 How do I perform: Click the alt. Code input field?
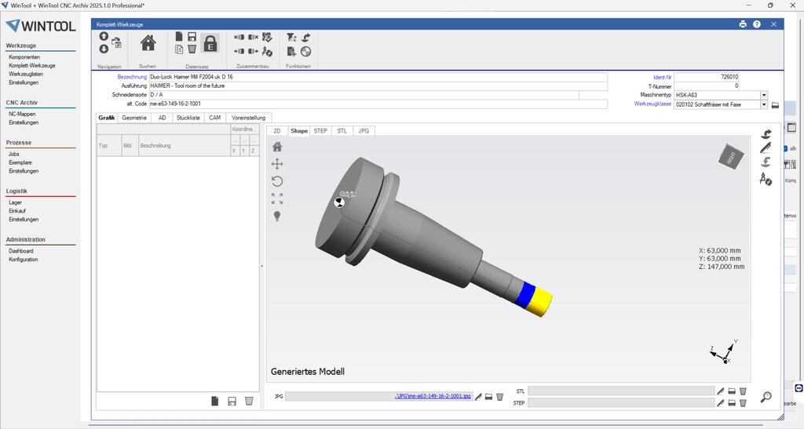click(x=378, y=104)
